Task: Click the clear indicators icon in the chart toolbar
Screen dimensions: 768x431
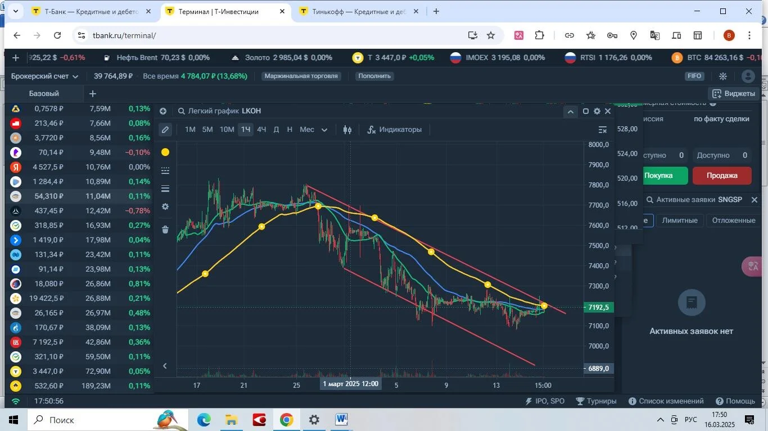Action: (x=603, y=130)
